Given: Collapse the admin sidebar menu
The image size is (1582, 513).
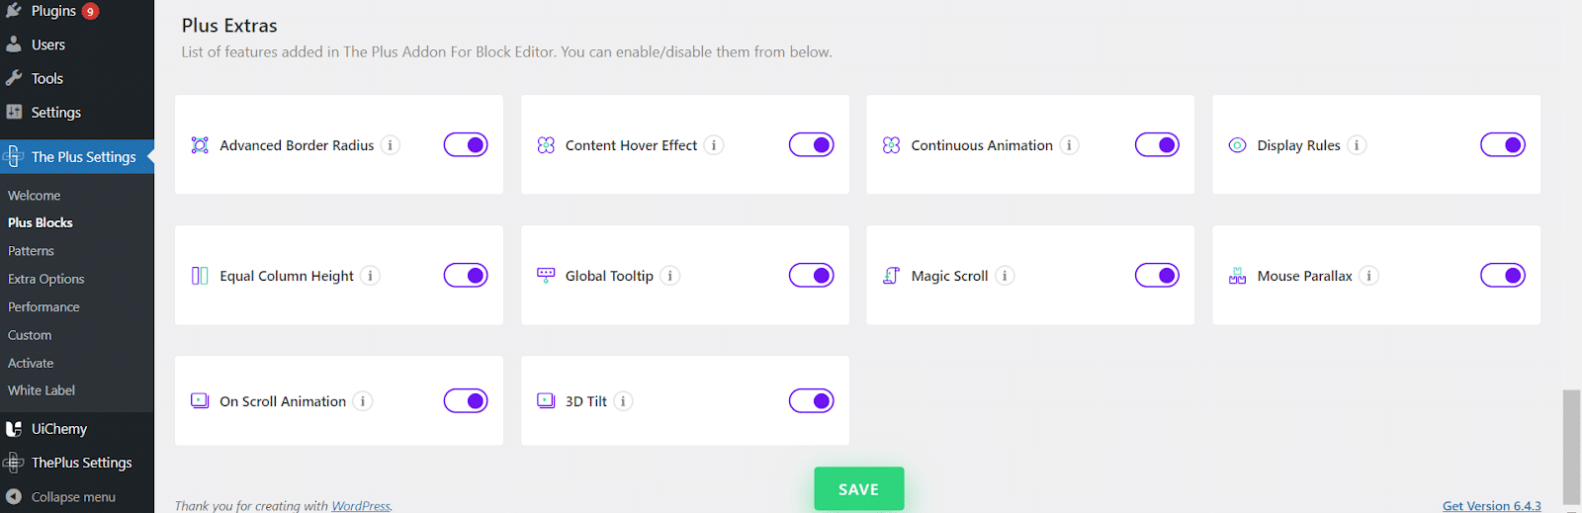Looking at the screenshot, I should pyautogui.click(x=61, y=497).
